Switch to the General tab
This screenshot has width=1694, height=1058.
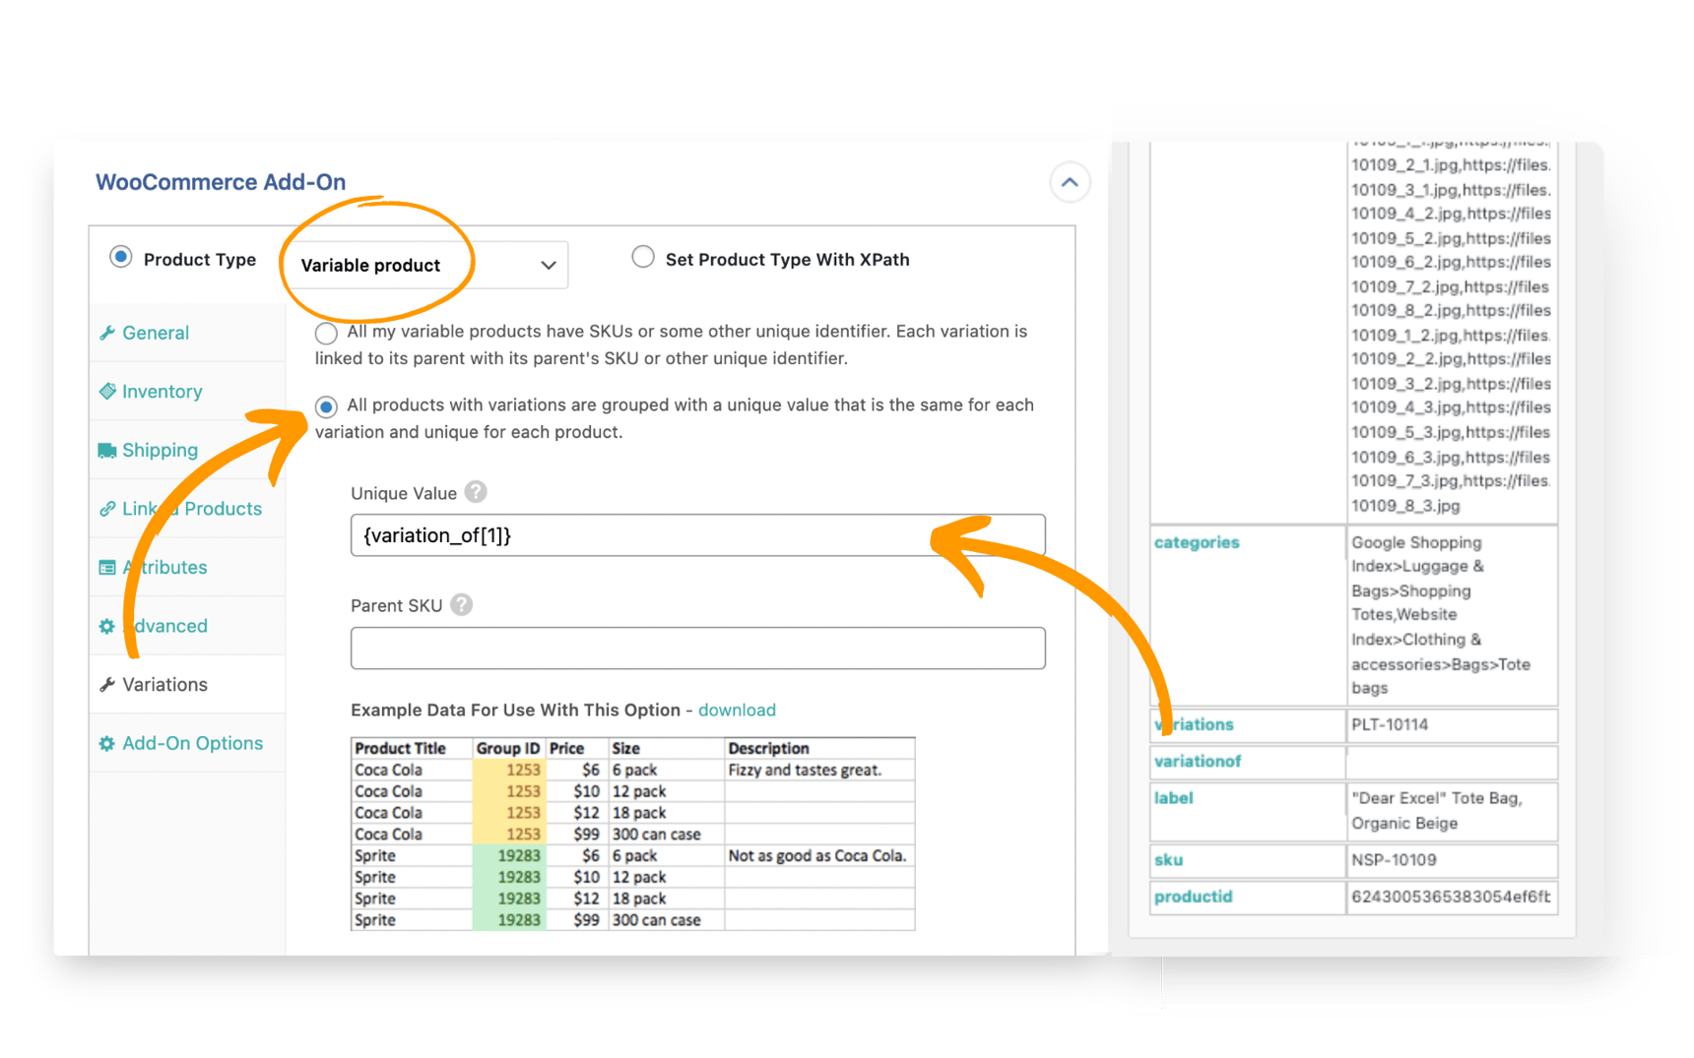155,333
